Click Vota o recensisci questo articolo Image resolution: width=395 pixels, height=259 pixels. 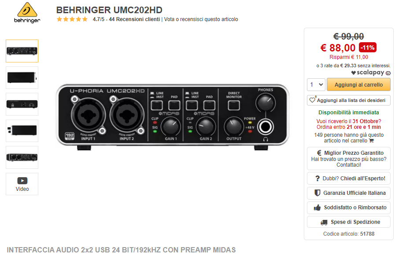201,19
